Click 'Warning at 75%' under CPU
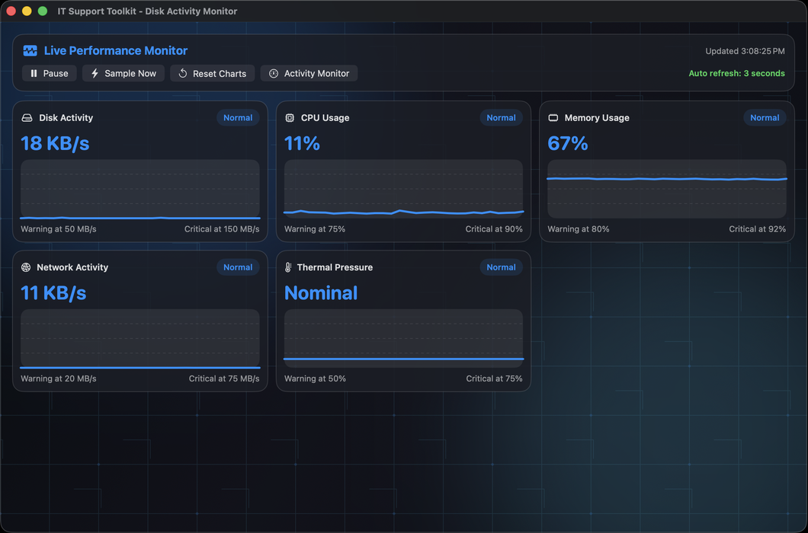The width and height of the screenshot is (808, 533). pyautogui.click(x=315, y=229)
